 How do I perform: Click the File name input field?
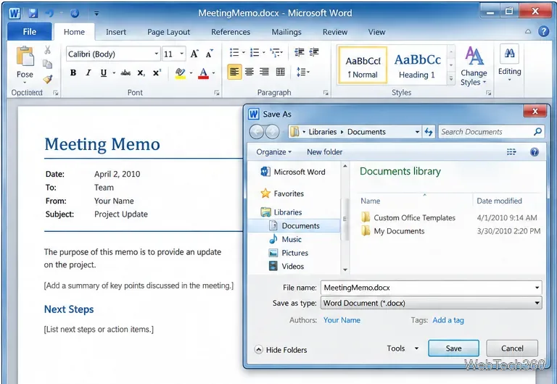[432, 288]
